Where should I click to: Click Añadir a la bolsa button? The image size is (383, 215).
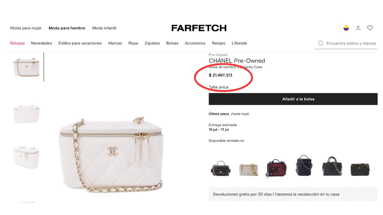tap(293, 99)
